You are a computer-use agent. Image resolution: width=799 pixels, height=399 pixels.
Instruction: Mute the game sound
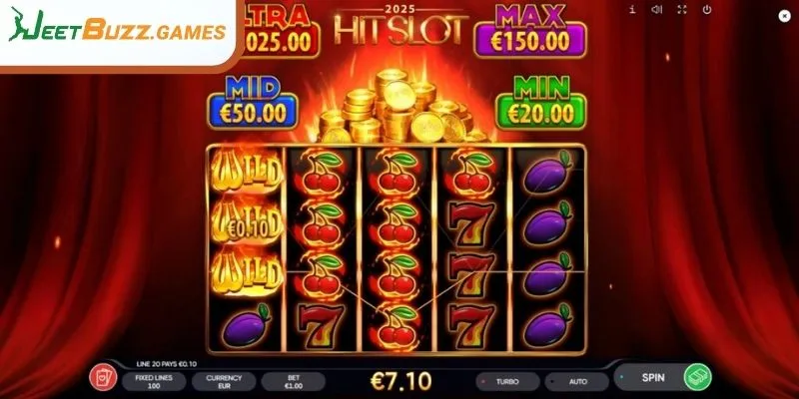[657, 9]
